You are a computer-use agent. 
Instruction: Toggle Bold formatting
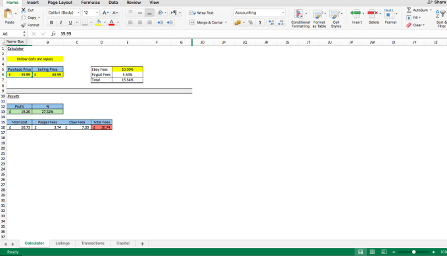point(51,22)
